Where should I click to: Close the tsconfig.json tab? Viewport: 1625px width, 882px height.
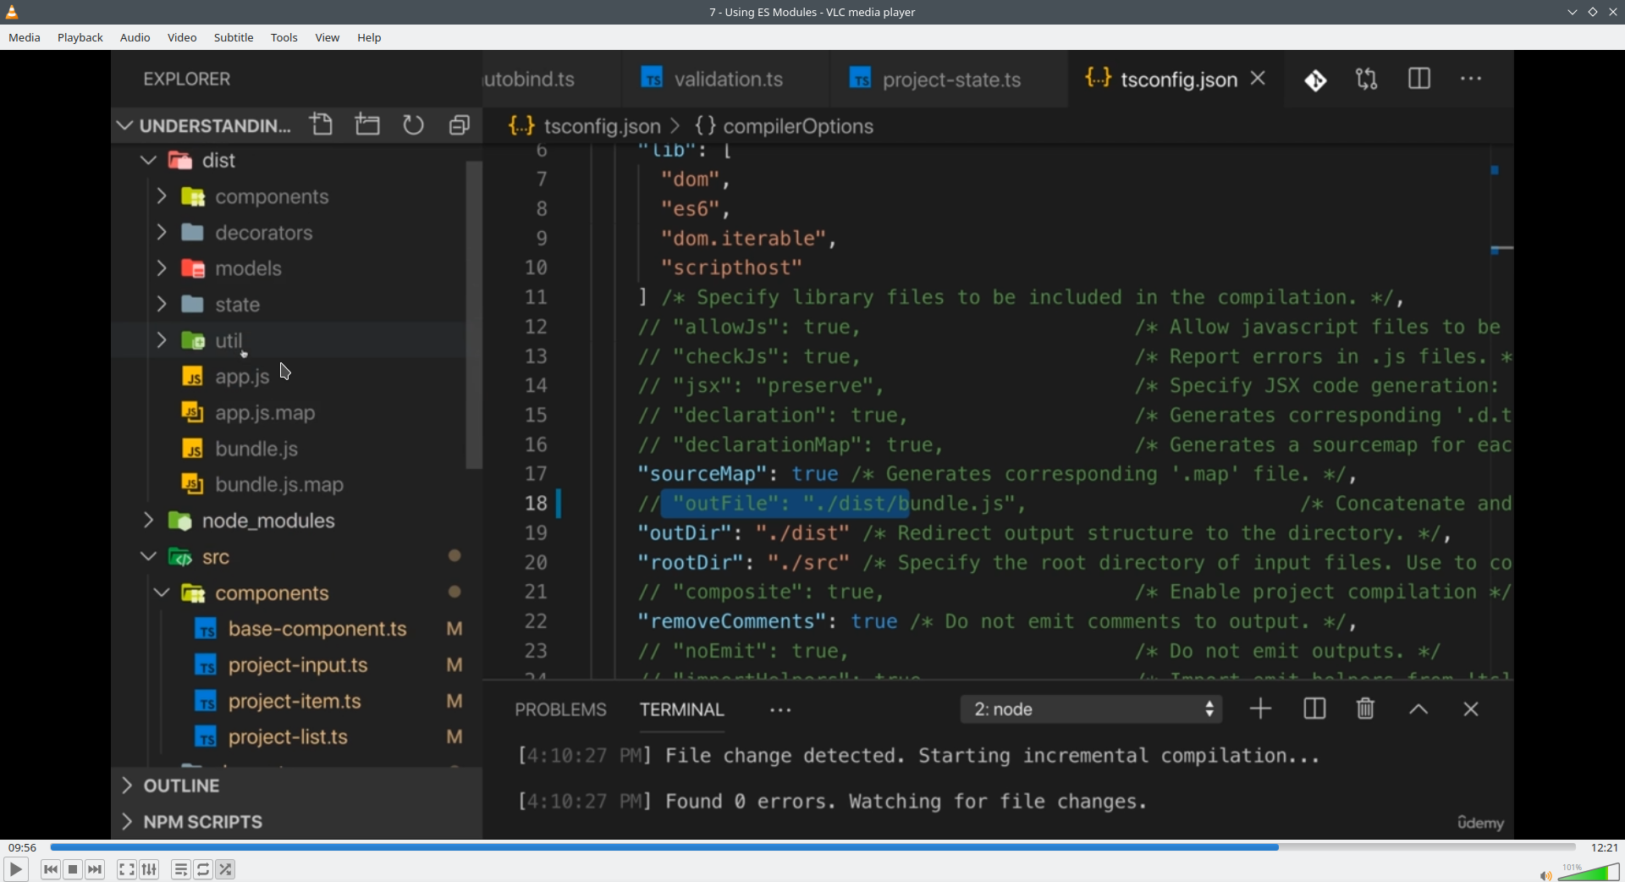tap(1259, 79)
